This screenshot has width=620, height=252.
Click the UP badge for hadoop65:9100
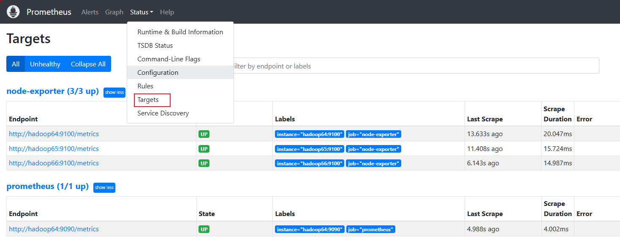(x=204, y=149)
